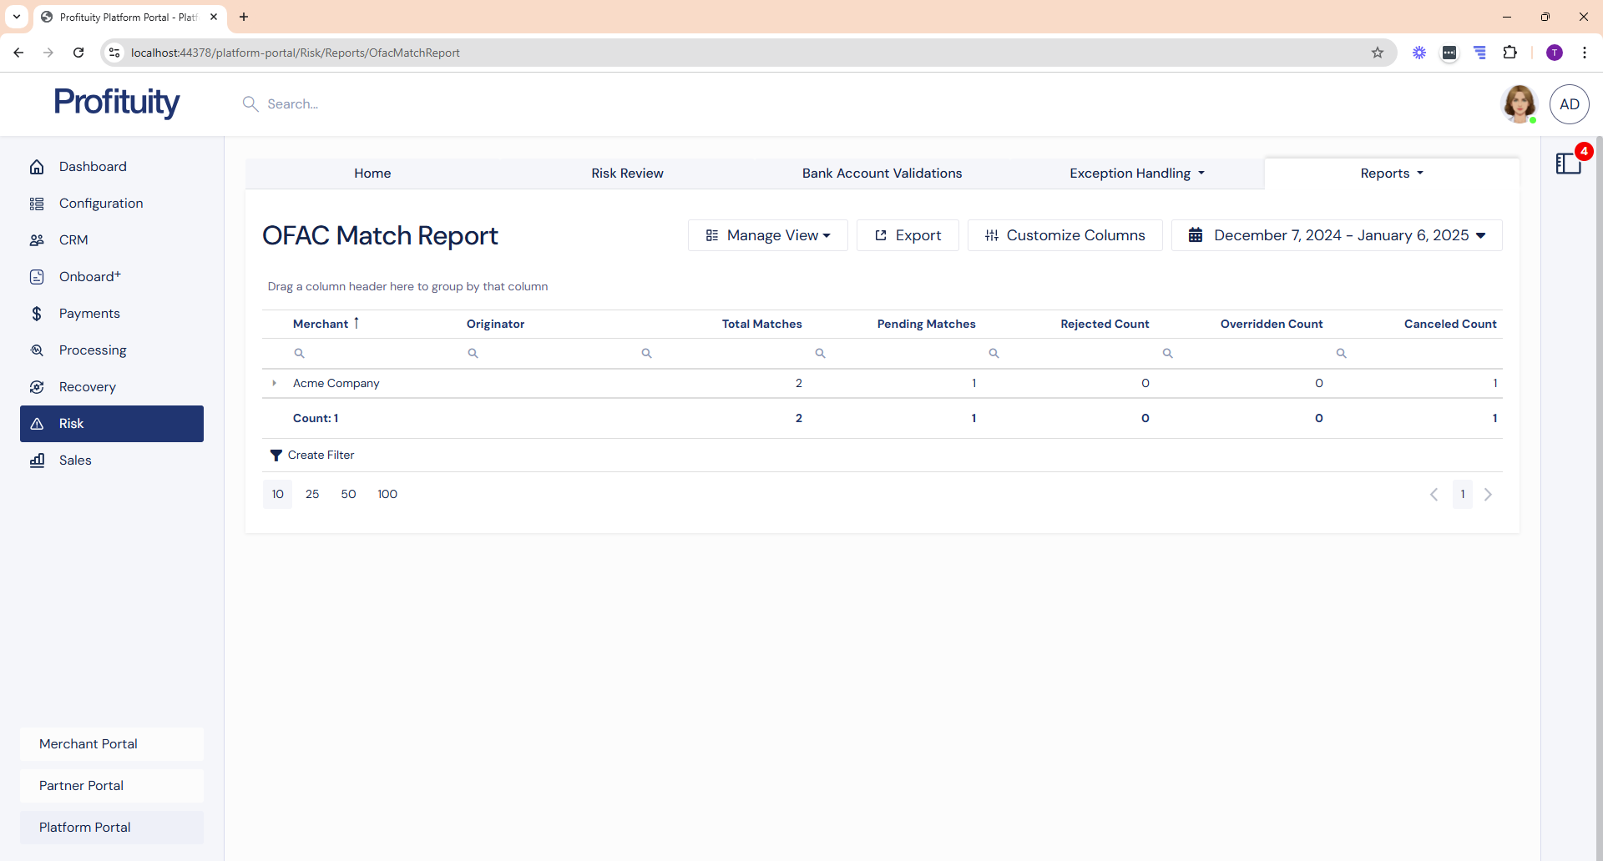
Task: Set page size to 25 rows
Action: [312, 495]
